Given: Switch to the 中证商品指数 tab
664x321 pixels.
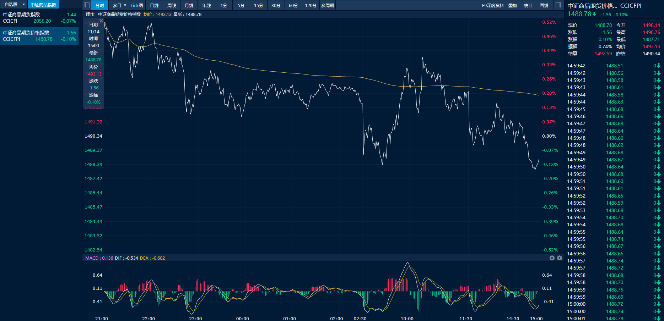Looking at the screenshot, I should (43, 5).
